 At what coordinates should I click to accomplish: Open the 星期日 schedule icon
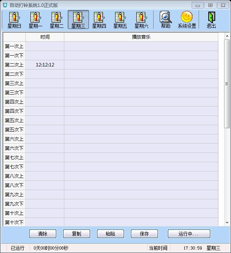14,20
